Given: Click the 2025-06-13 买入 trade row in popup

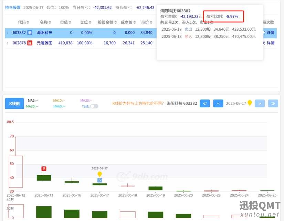Looking at the screenshot, I should click(209, 36).
